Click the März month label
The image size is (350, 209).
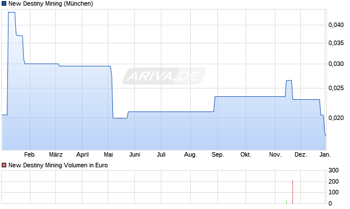(56, 154)
